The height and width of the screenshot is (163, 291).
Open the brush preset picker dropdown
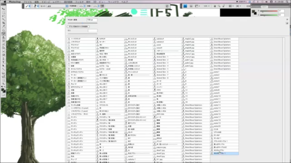click(36, 6)
